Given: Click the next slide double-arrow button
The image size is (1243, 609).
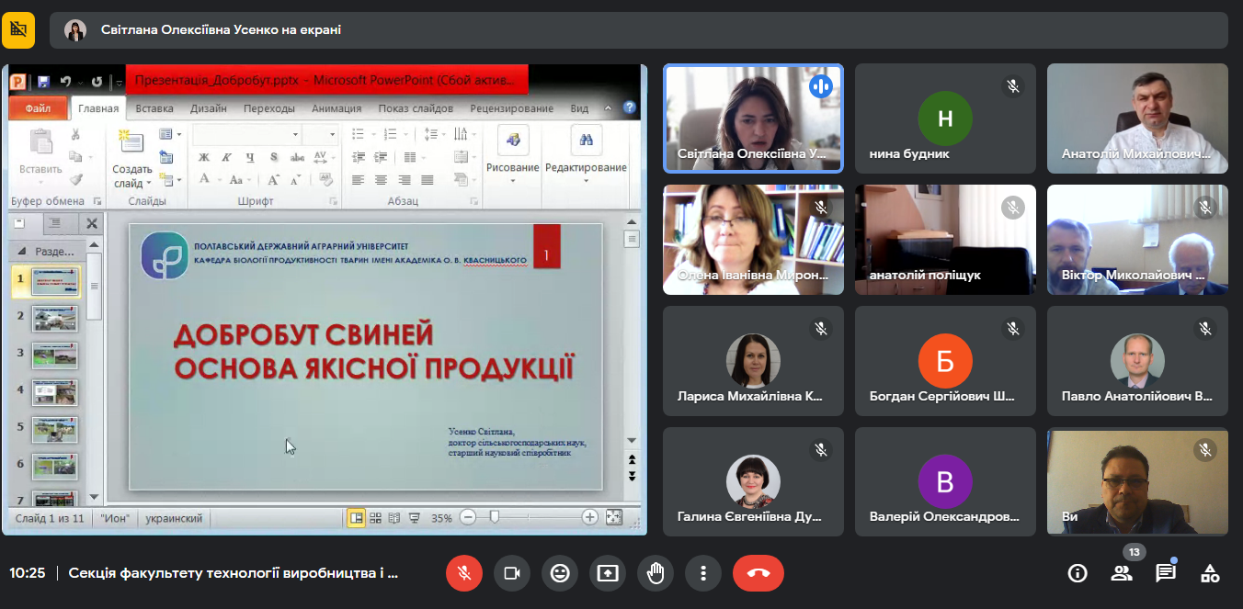Looking at the screenshot, I should (x=632, y=476).
